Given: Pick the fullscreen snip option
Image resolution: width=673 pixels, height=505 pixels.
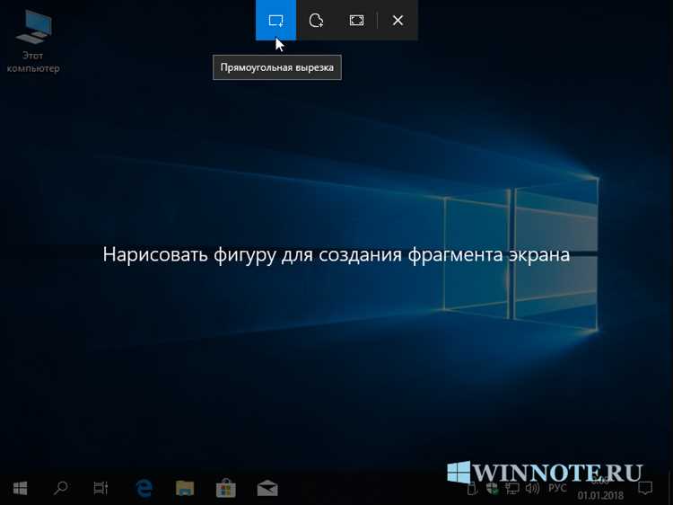Looking at the screenshot, I should pyautogui.click(x=356, y=20).
